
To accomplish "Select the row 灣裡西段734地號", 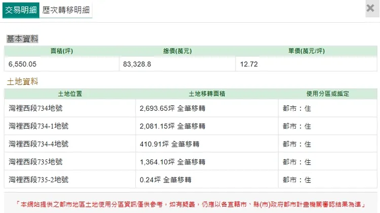I will [191, 108].
